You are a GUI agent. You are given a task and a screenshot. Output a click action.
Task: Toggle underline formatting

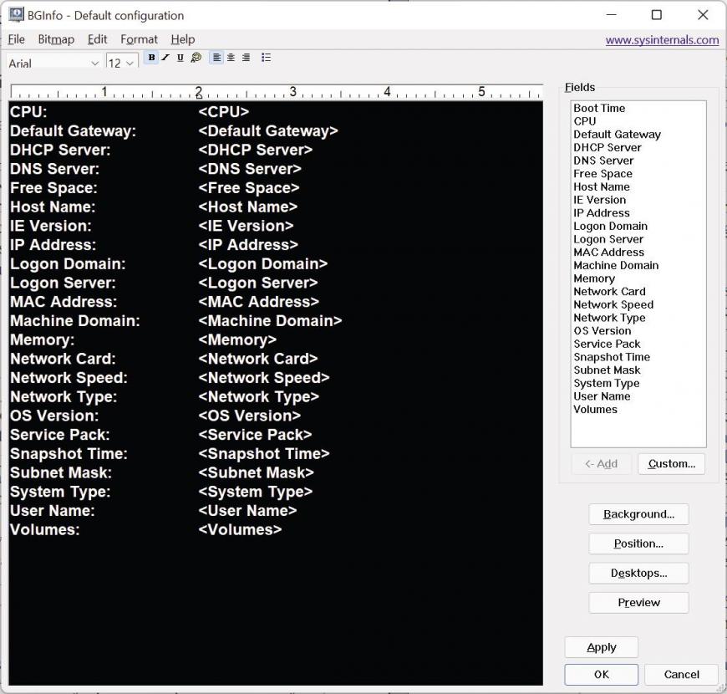click(x=180, y=58)
